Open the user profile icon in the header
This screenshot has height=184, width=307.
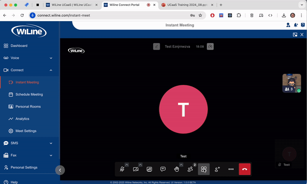click(x=288, y=25)
